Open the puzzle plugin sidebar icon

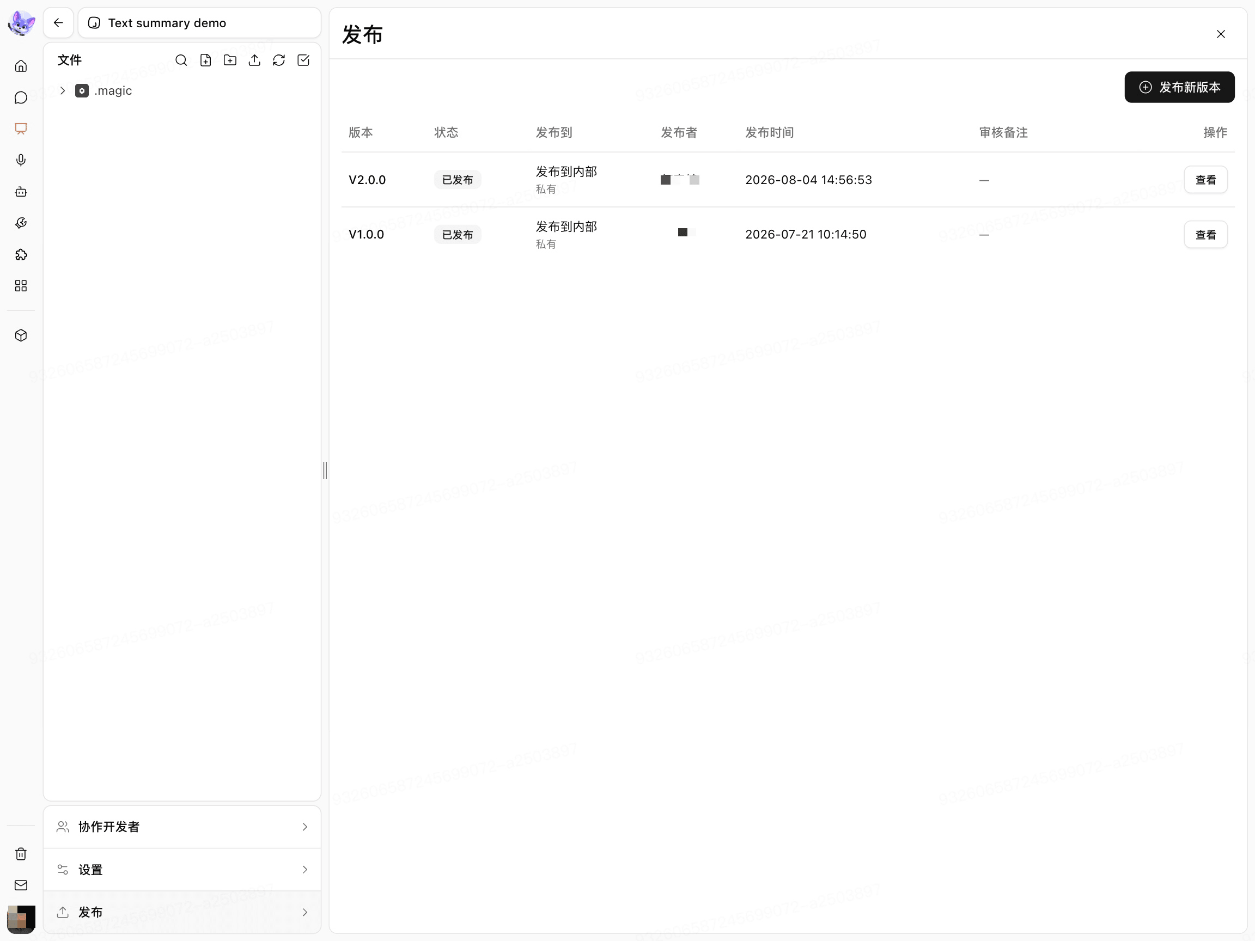(21, 255)
